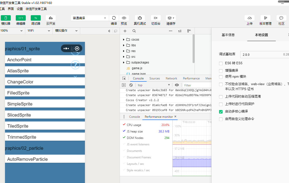Select element inspector tool in devtools
289x183 pixels.
124,78
